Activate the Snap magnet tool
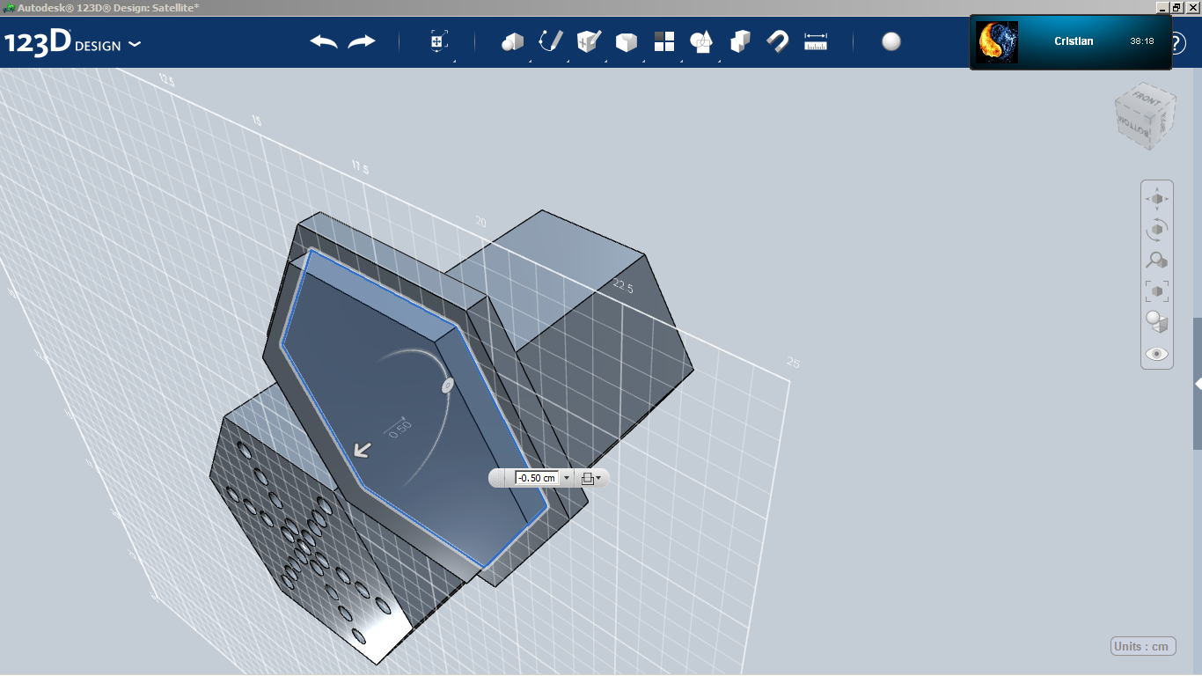Screen dimensions: 1202x676 (778, 41)
